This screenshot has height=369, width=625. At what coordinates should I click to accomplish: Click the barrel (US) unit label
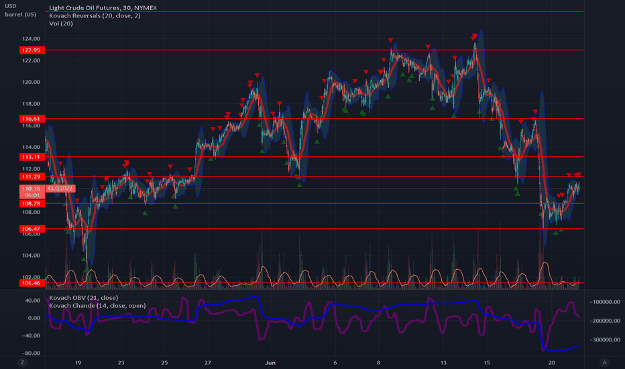pyautogui.click(x=20, y=14)
